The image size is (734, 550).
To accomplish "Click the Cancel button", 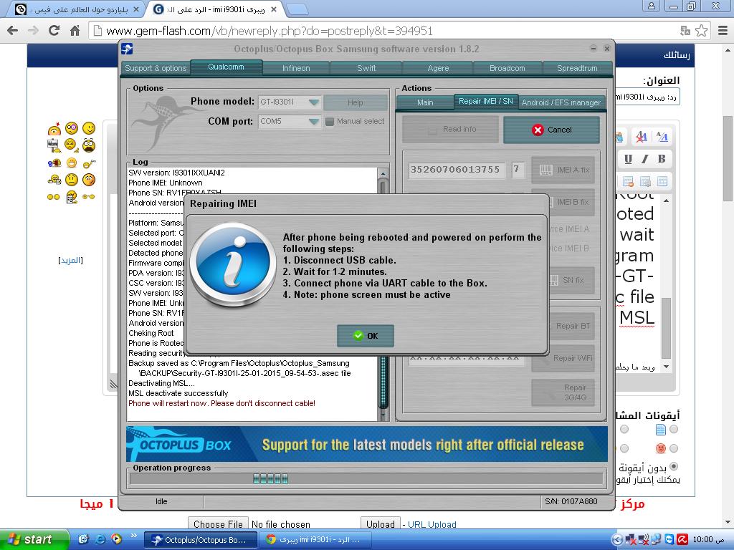I will tap(551, 130).
